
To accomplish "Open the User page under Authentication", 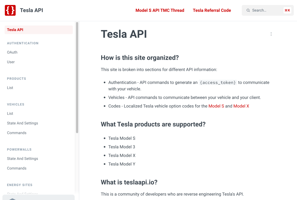I will point(11,62).
